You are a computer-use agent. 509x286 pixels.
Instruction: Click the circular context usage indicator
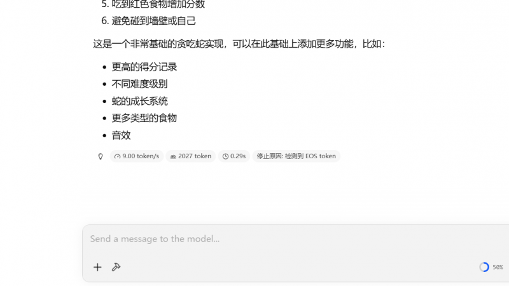coord(484,267)
